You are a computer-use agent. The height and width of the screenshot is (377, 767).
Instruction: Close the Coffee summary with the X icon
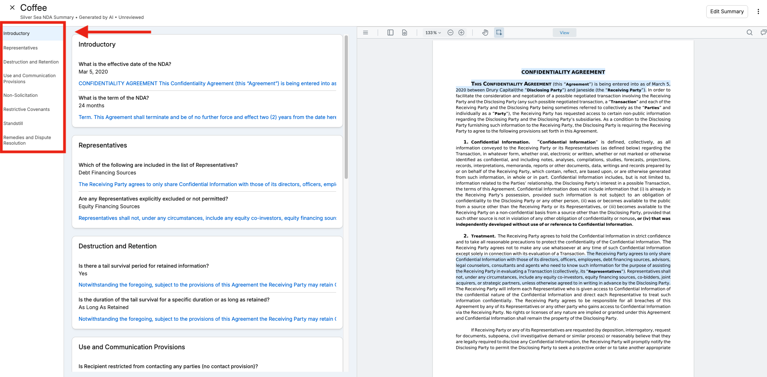tap(12, 8)
